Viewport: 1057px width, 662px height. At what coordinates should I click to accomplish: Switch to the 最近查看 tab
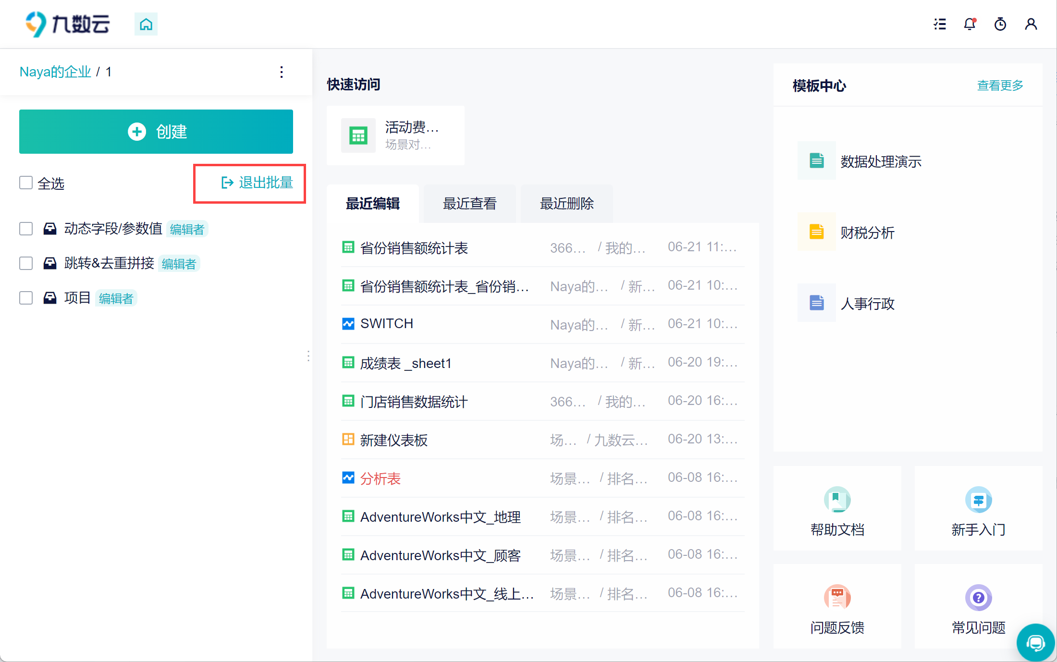[x=469, y=204]
